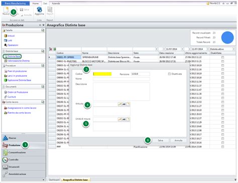Click the clear-filter icon above the Codice column

[50, 49]
